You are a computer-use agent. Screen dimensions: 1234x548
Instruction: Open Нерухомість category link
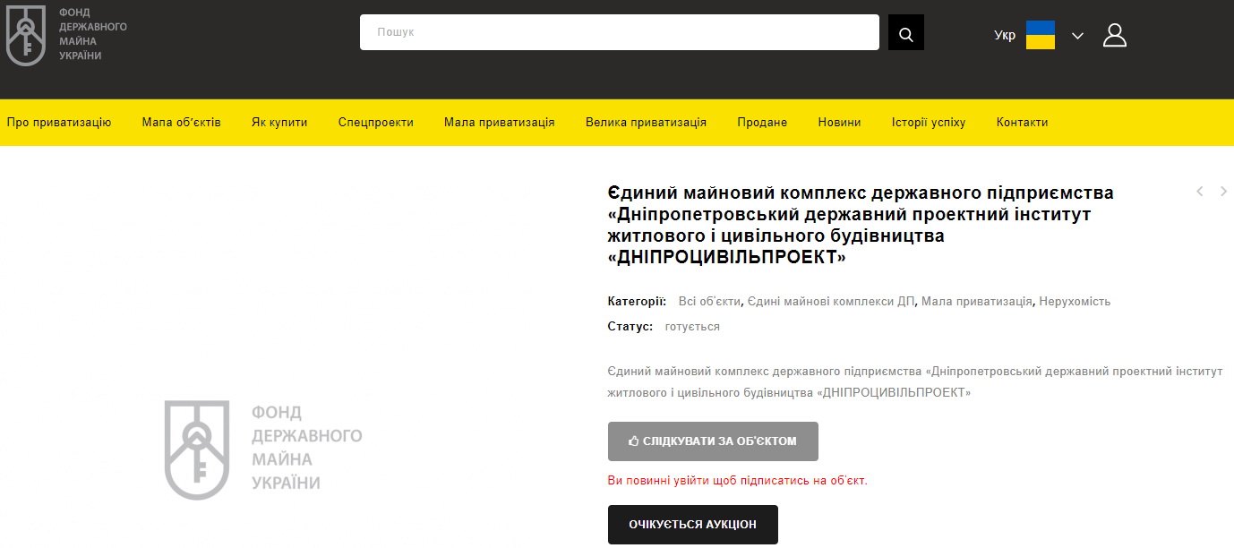pos(1075,302)
